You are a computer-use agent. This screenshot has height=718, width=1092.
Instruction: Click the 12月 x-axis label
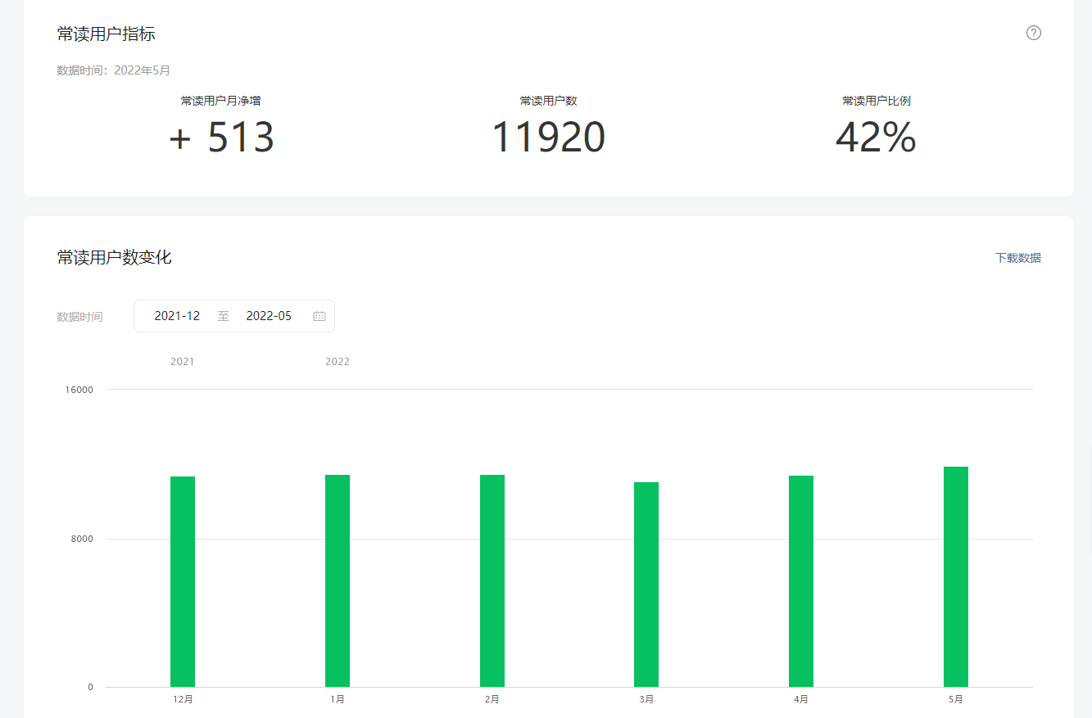pyautogui.click(x=183, y=699)
